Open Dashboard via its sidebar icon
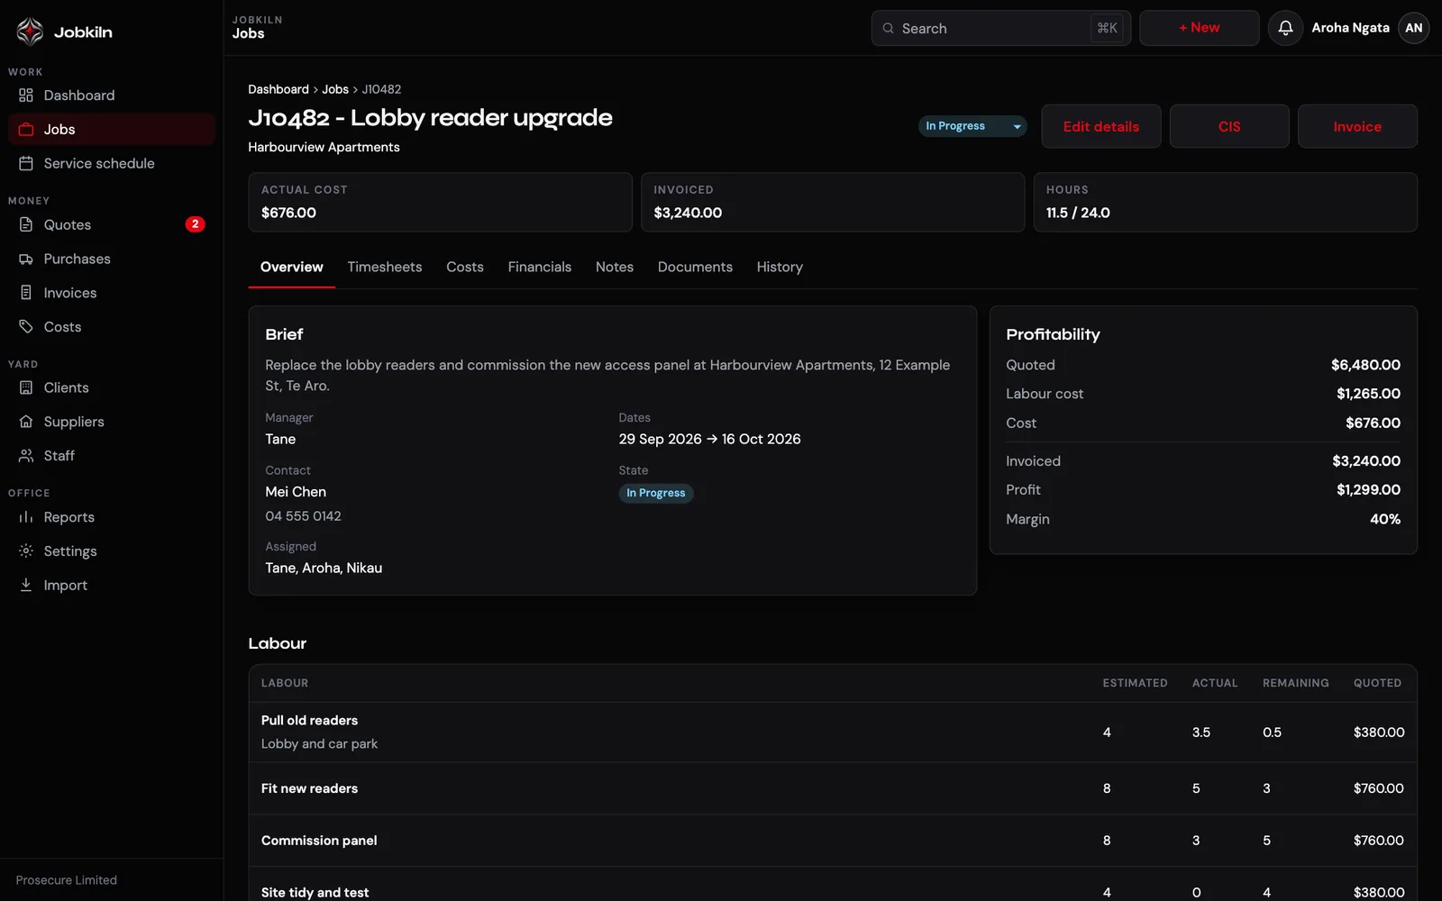The height and width of the screenshot is (901, 1442). pos(26,96)
